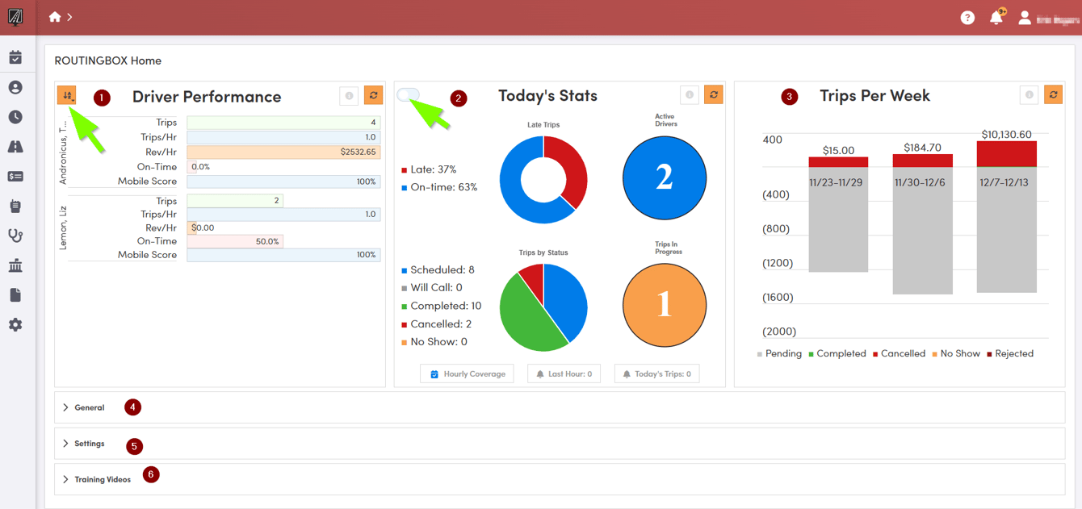Toggle the Cancelled legend in Trips Per Week
The width and height of the screenshot is (1082, 509).
pyautogui.click(x=899, y=353)
